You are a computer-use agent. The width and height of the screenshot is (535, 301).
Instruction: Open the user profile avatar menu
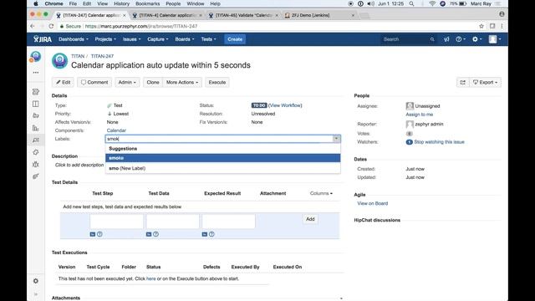495,39
